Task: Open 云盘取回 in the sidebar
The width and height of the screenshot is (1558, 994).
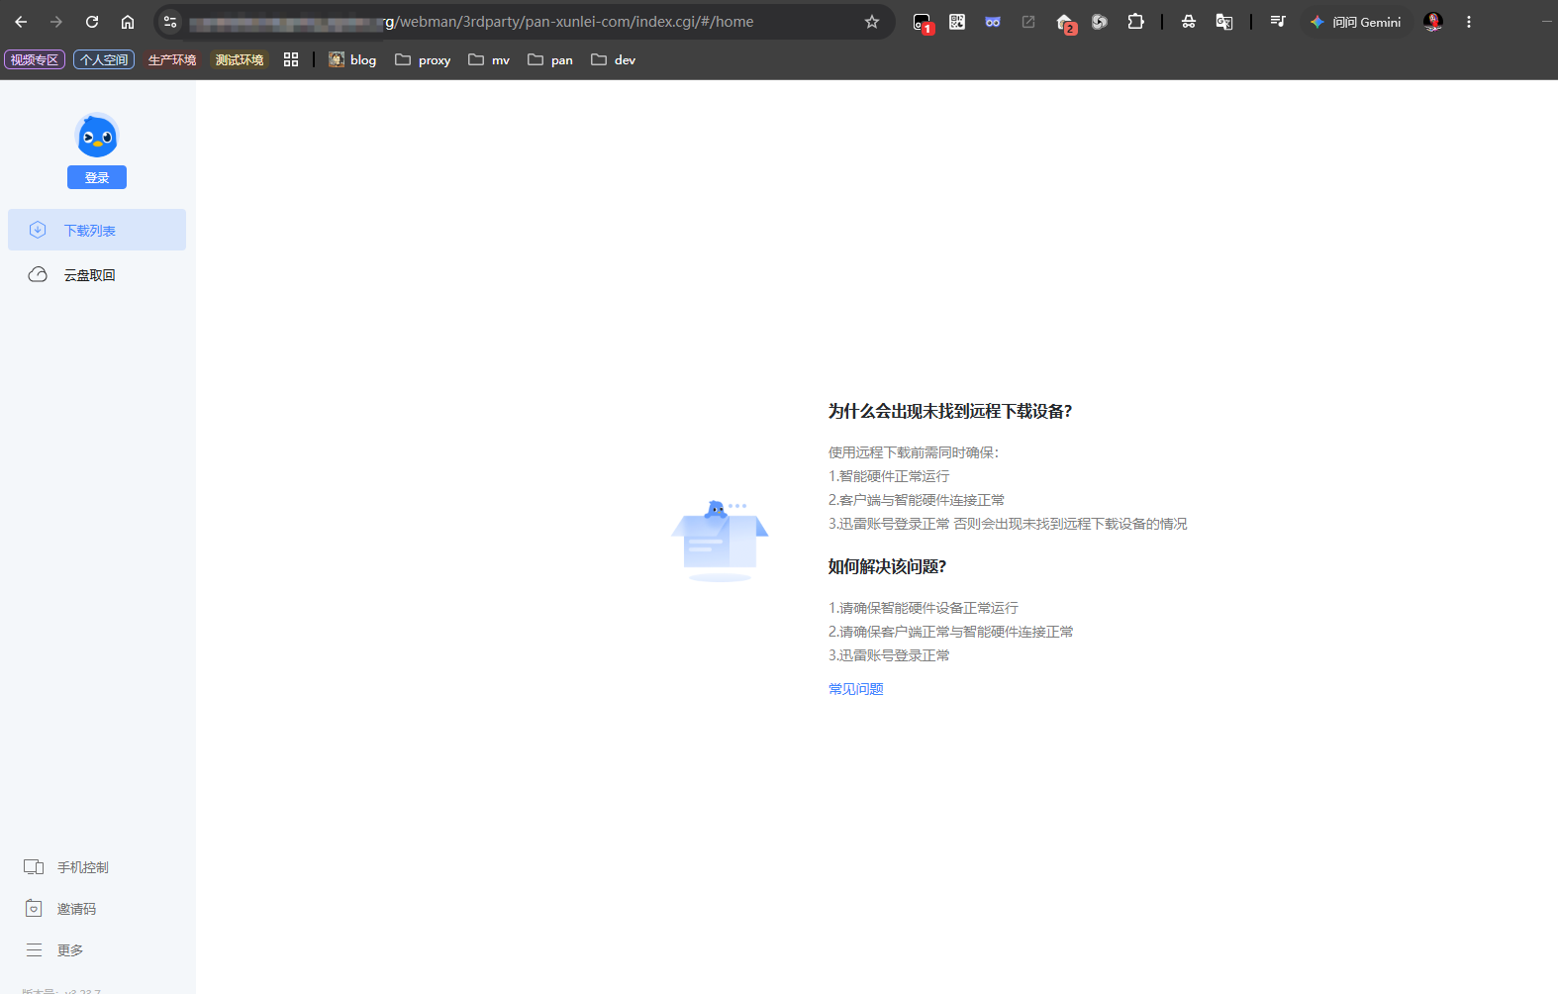Action: pos(97,274)
